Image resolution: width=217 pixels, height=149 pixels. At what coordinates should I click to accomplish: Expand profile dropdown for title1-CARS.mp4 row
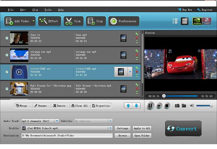point(130,72)
